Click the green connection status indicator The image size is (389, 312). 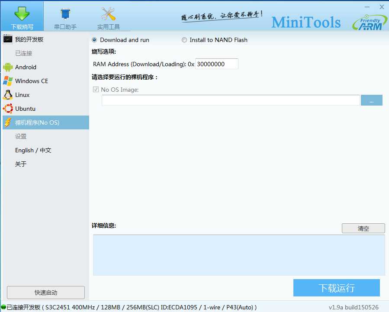point(3,307)
